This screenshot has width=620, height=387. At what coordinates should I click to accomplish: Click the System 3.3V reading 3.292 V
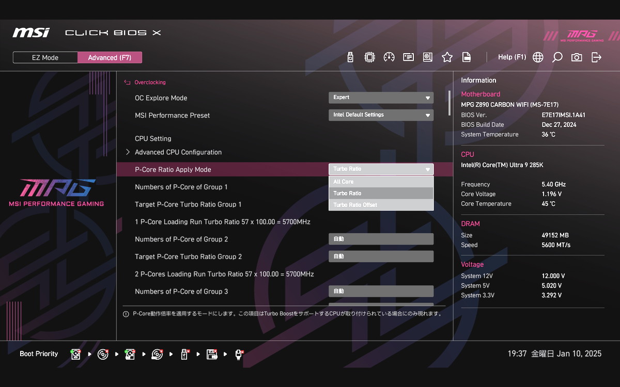(x=552, y=296)
